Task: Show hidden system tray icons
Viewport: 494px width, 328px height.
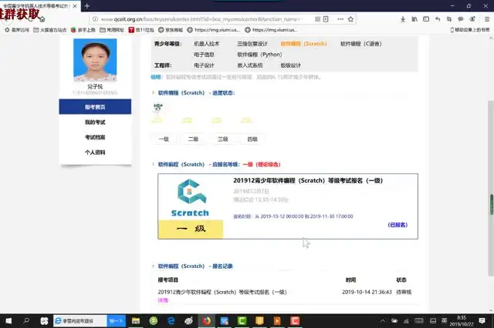Action: pyautogui.click(x=383, y=321)
